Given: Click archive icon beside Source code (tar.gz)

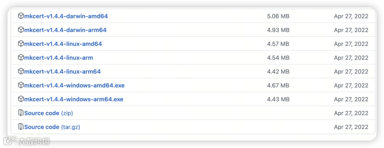Looking at the screenshot, I should [21, 127].
